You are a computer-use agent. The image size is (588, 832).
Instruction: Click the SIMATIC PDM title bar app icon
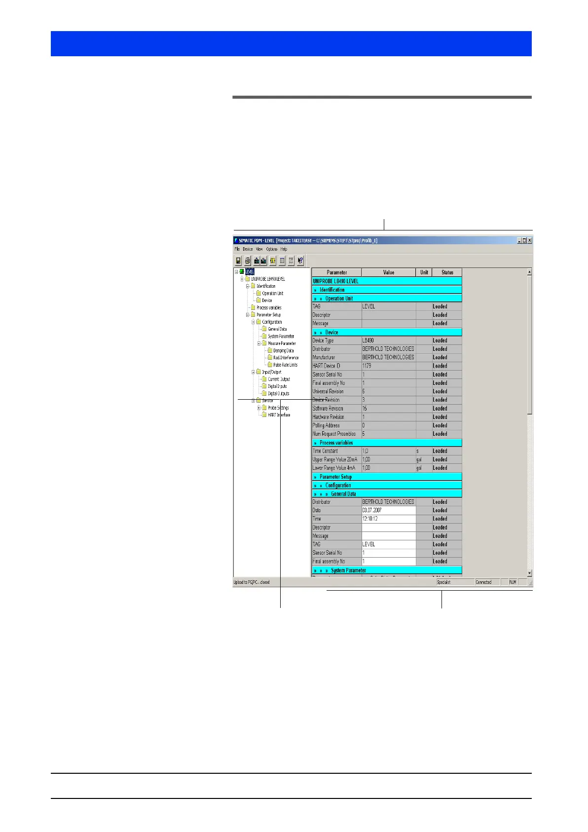point(236,241)
